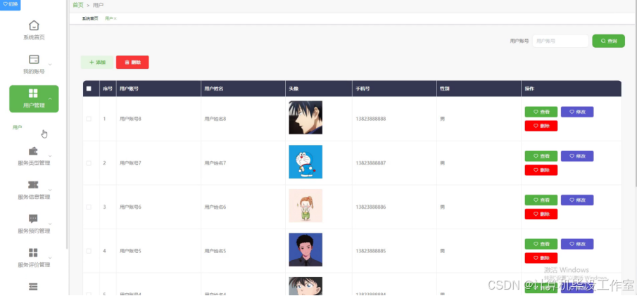Click the 用户账号 search input field
The width and height of the screenshot is (637, 296).
(x=560, y=41)
